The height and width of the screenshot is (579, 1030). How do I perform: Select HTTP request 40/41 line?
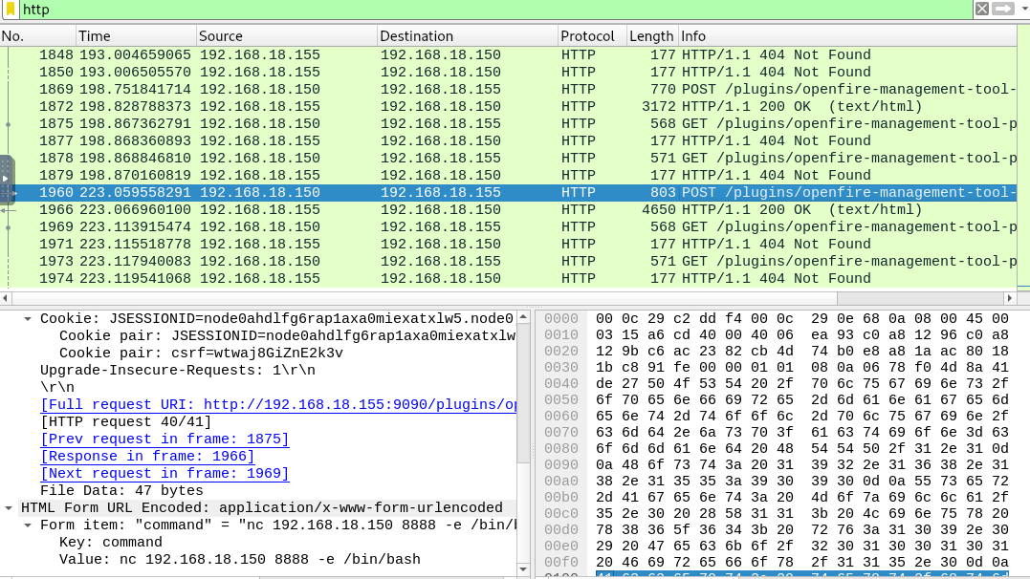(x=126, y=422)
